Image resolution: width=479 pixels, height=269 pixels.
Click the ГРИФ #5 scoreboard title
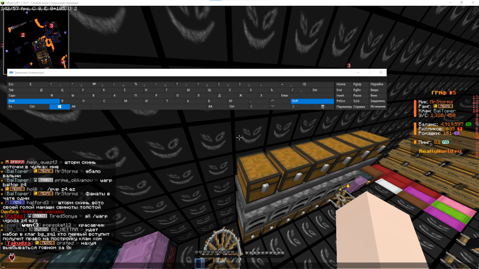444,93
